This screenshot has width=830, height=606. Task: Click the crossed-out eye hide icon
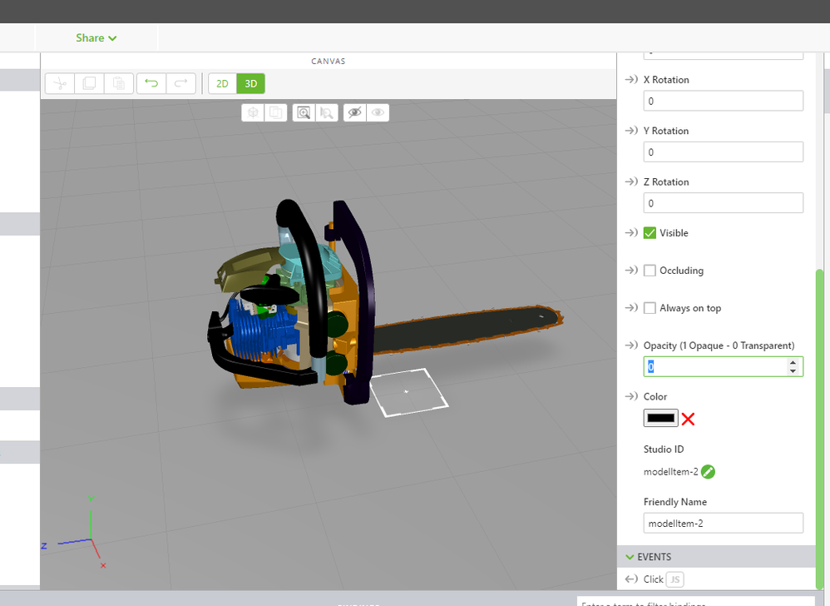(355, 112)
